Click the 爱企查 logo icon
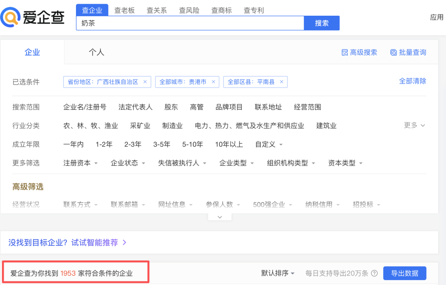This screenshot has height=285, width=446. [11, 17]
